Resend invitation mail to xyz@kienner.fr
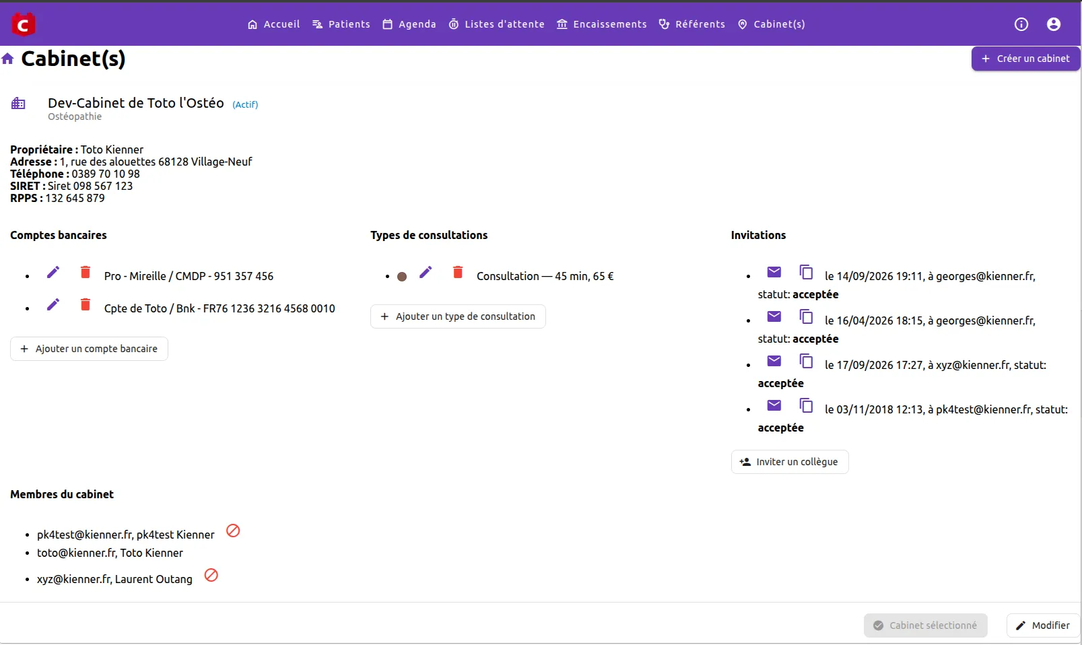The height and width of the screenshot is (645, 1082). pyautogui.click(x=774, y=361)
